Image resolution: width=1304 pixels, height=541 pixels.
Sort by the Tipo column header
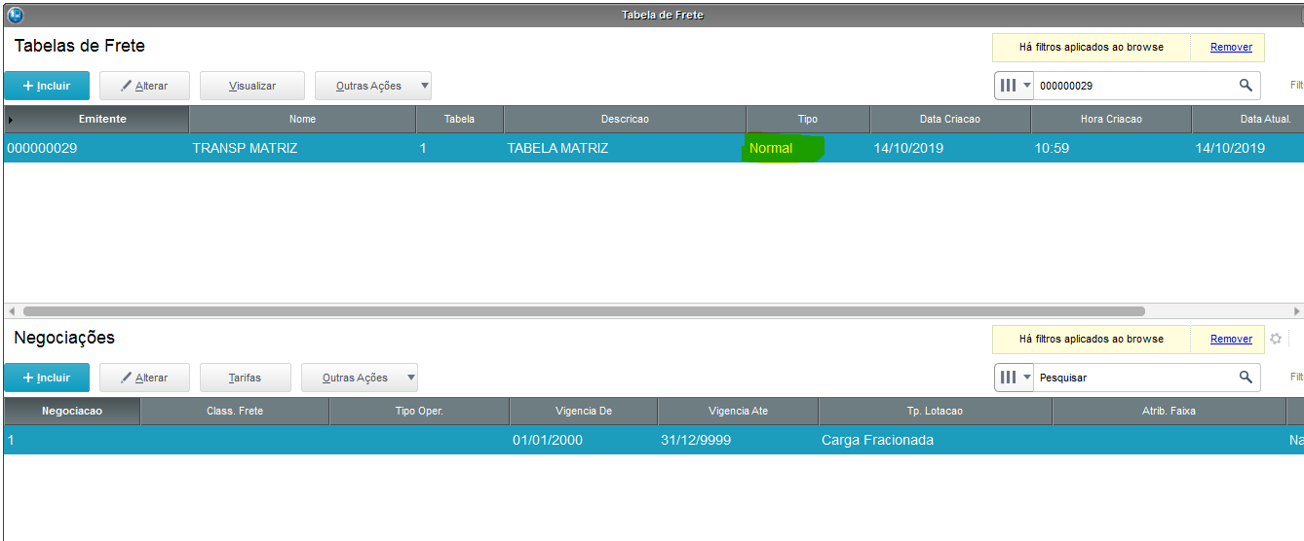(808, 119)
